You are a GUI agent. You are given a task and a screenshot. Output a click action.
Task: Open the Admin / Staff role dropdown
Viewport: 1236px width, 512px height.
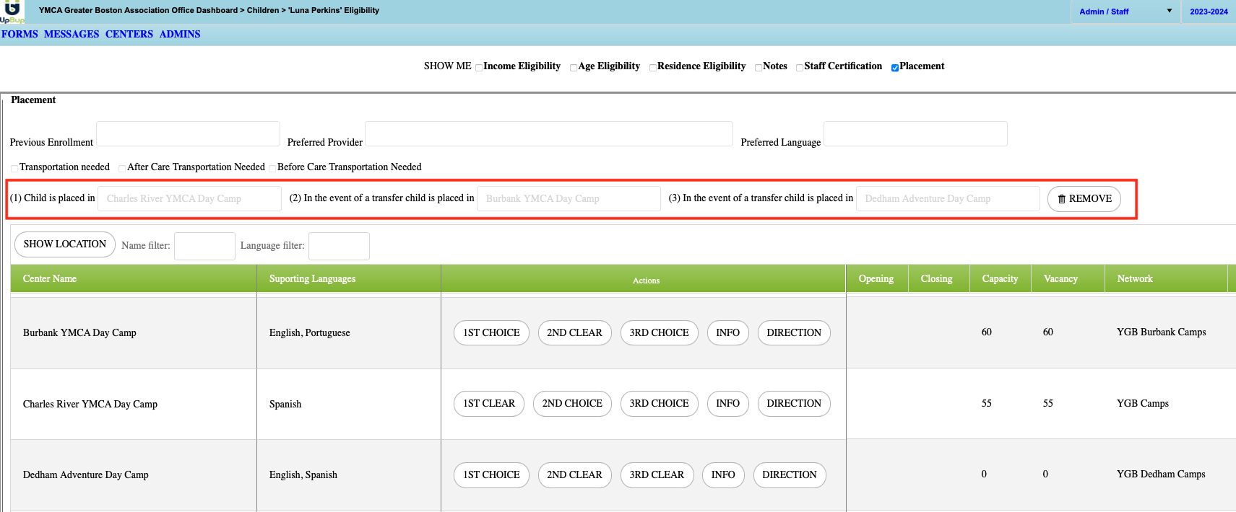[x=1125, y=12]
